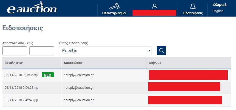Click the user profile icon
The image size is (236, 110).
pos(154,6)
